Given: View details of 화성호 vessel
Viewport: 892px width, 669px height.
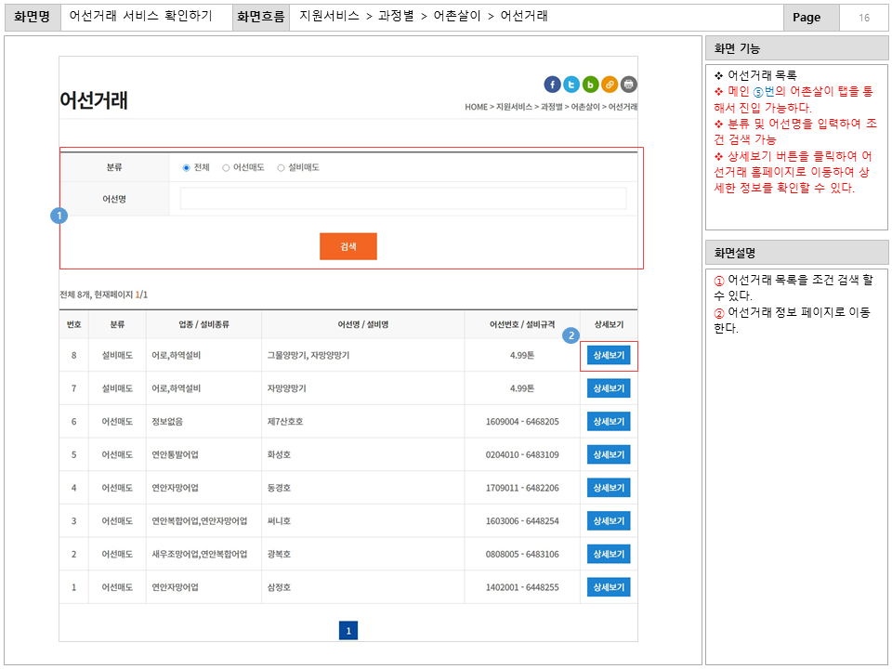Looking at the screenshot, I should [608, 454].
